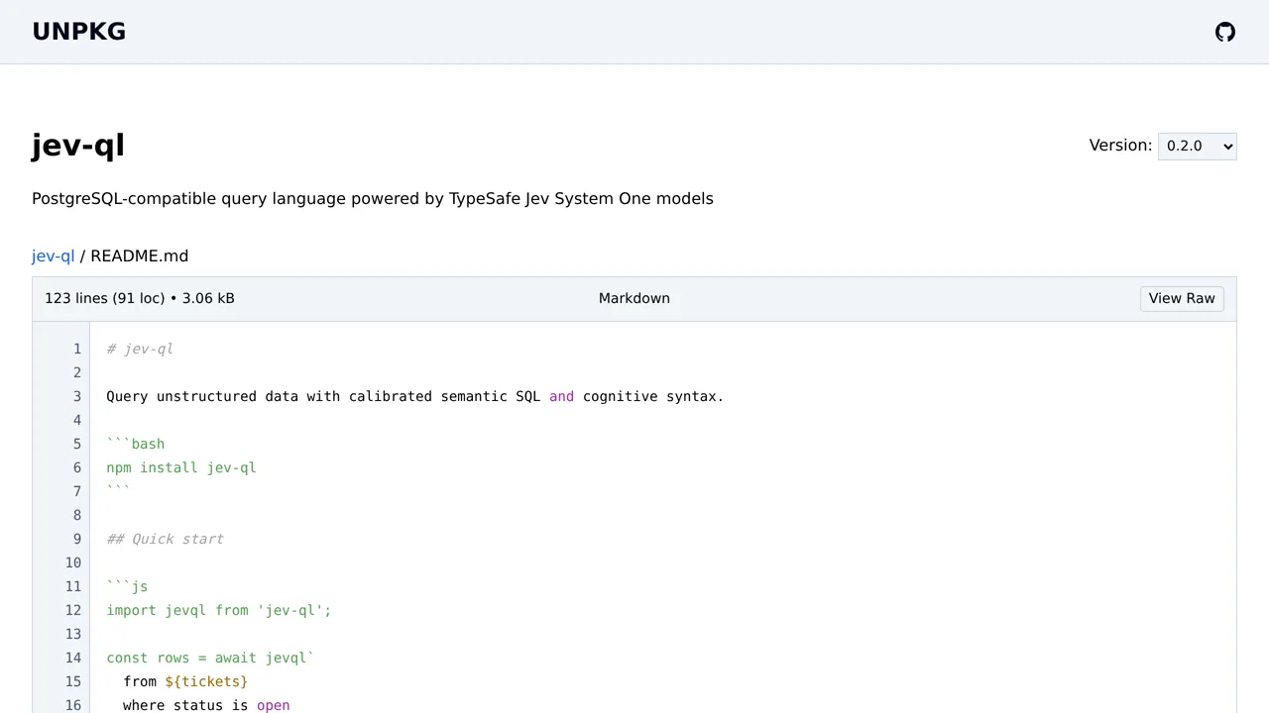The width and height of the screenshot is (1269, 713).
Task: Click line number 11
Action: pos(72,586)
